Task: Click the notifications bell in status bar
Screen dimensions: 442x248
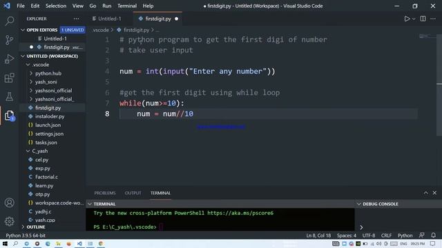Action: tap(433, 236)
